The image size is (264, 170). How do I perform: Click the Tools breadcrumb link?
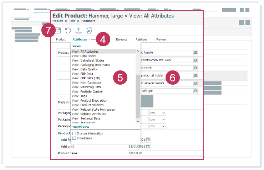pos(72,21)
